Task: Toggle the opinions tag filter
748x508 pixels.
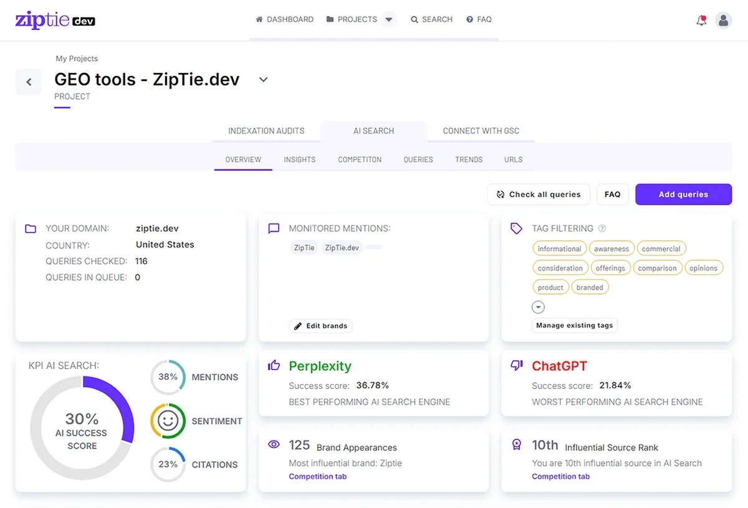Action: point(704,268)
